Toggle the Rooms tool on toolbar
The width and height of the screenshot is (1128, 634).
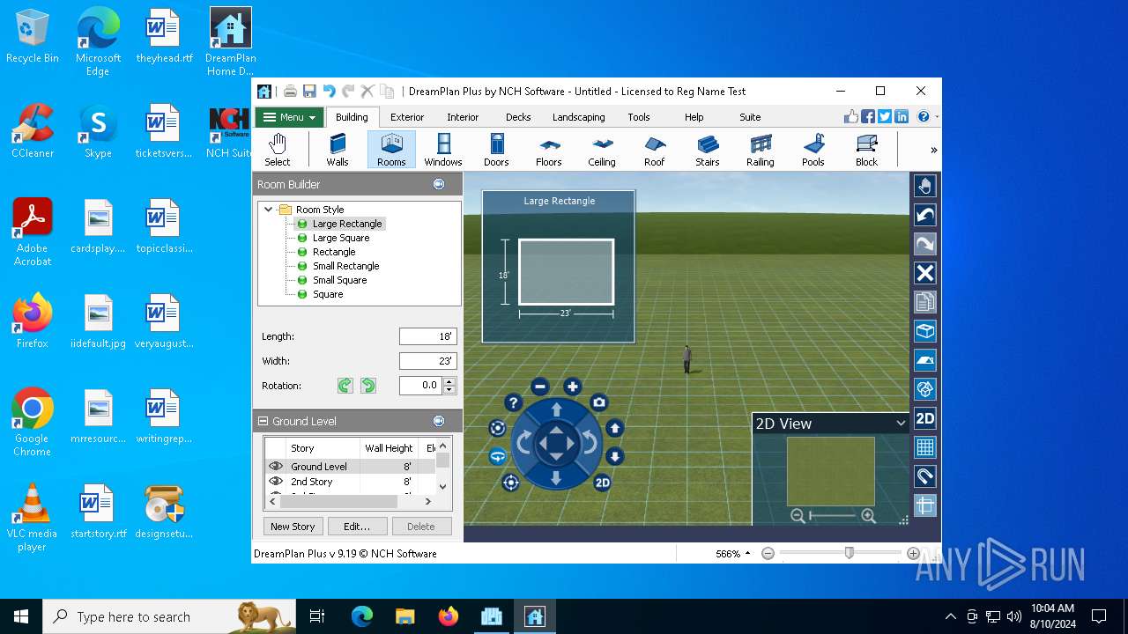(x=391, y=150)
